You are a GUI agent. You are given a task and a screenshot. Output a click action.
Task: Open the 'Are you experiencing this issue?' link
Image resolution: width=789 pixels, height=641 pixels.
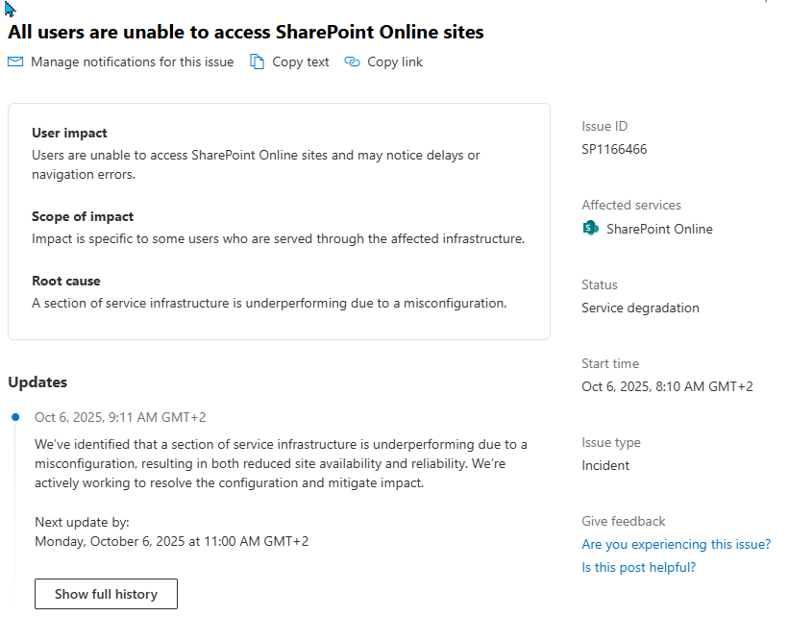tap(676, 544)
